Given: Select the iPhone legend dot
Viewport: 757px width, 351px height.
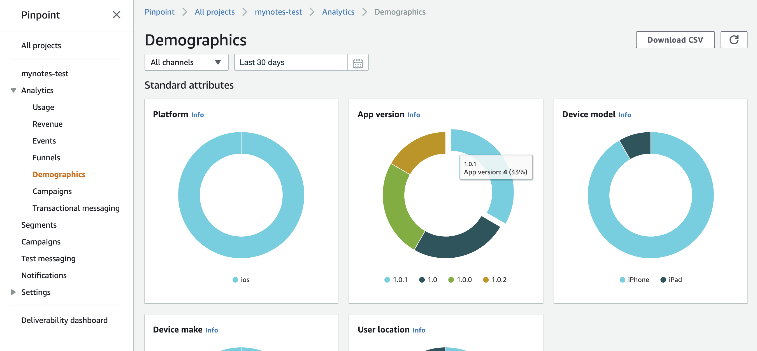Looking at the screenshot, I should click(x=622, y=280).
